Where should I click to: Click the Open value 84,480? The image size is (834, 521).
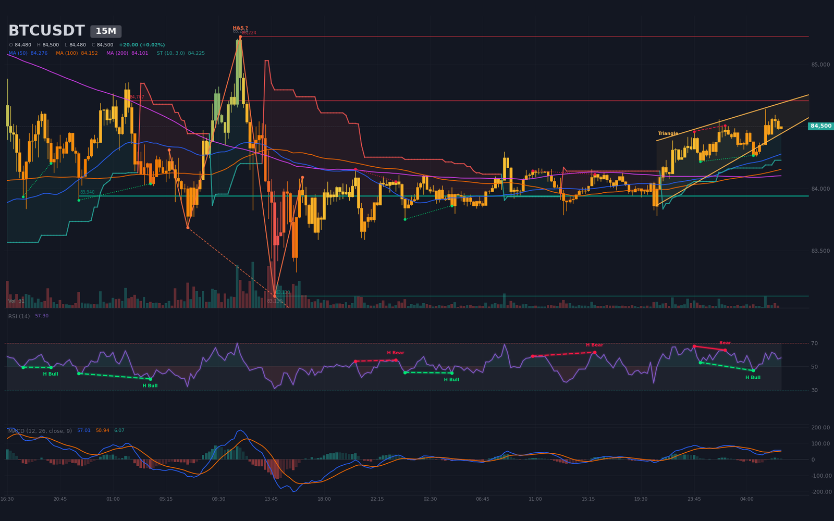[x=23, y=45]
